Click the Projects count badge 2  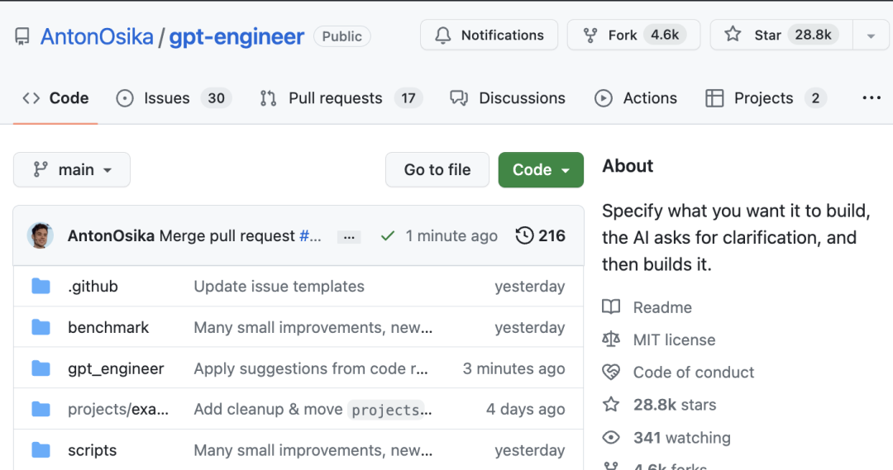coord(815,97)
